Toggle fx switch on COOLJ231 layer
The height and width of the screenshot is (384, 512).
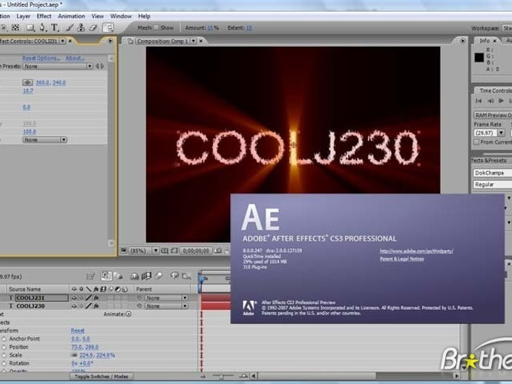pos(96,298)
